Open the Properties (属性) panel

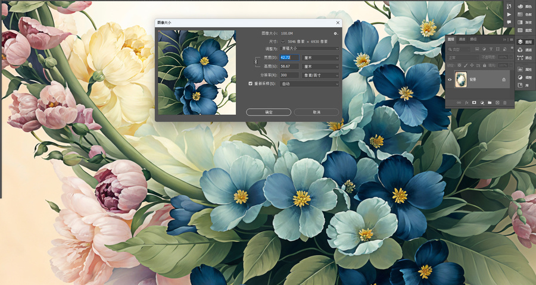524,70
